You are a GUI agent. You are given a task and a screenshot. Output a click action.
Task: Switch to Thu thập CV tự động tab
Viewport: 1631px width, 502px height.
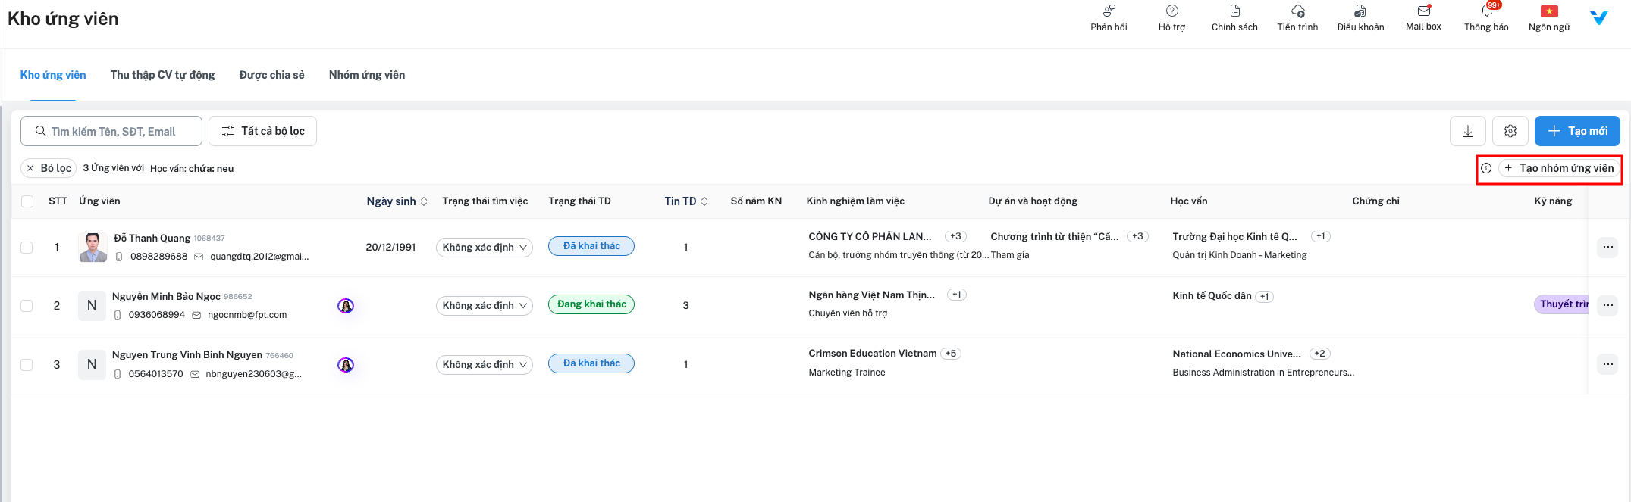pos(162,75)
